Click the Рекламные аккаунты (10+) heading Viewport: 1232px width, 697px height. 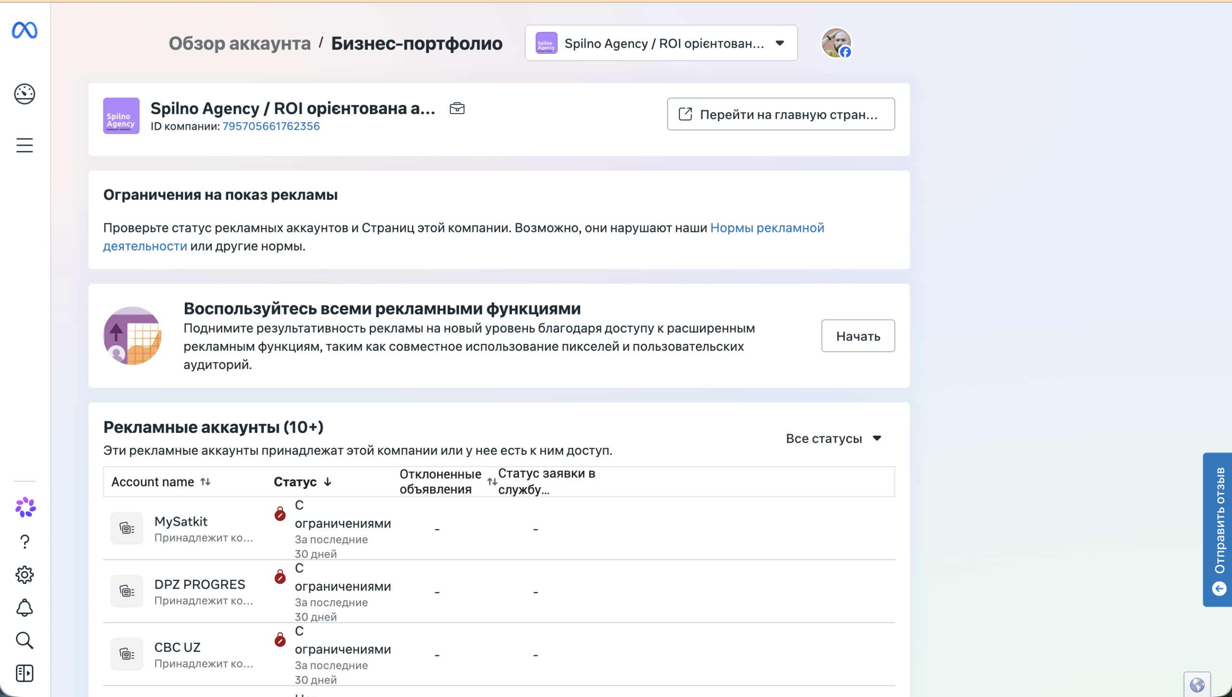click(213, 427)
